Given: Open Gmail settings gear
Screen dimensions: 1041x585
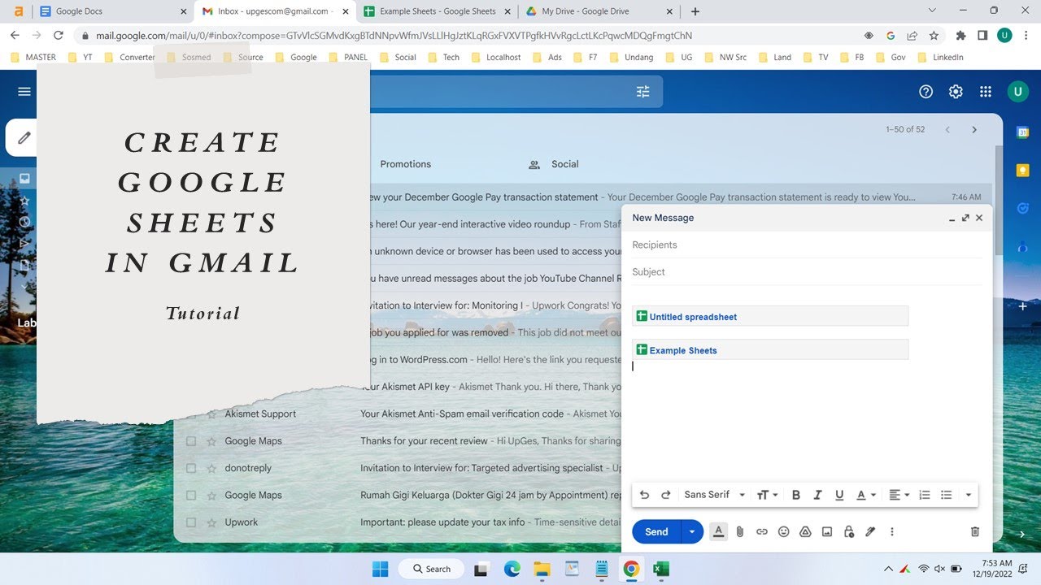Looking at the screenshot, I should [x=956, y=92].
